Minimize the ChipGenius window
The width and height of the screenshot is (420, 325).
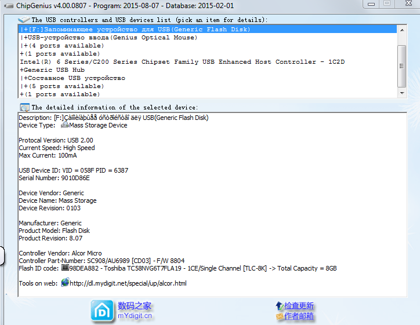[x=371, y=4]
